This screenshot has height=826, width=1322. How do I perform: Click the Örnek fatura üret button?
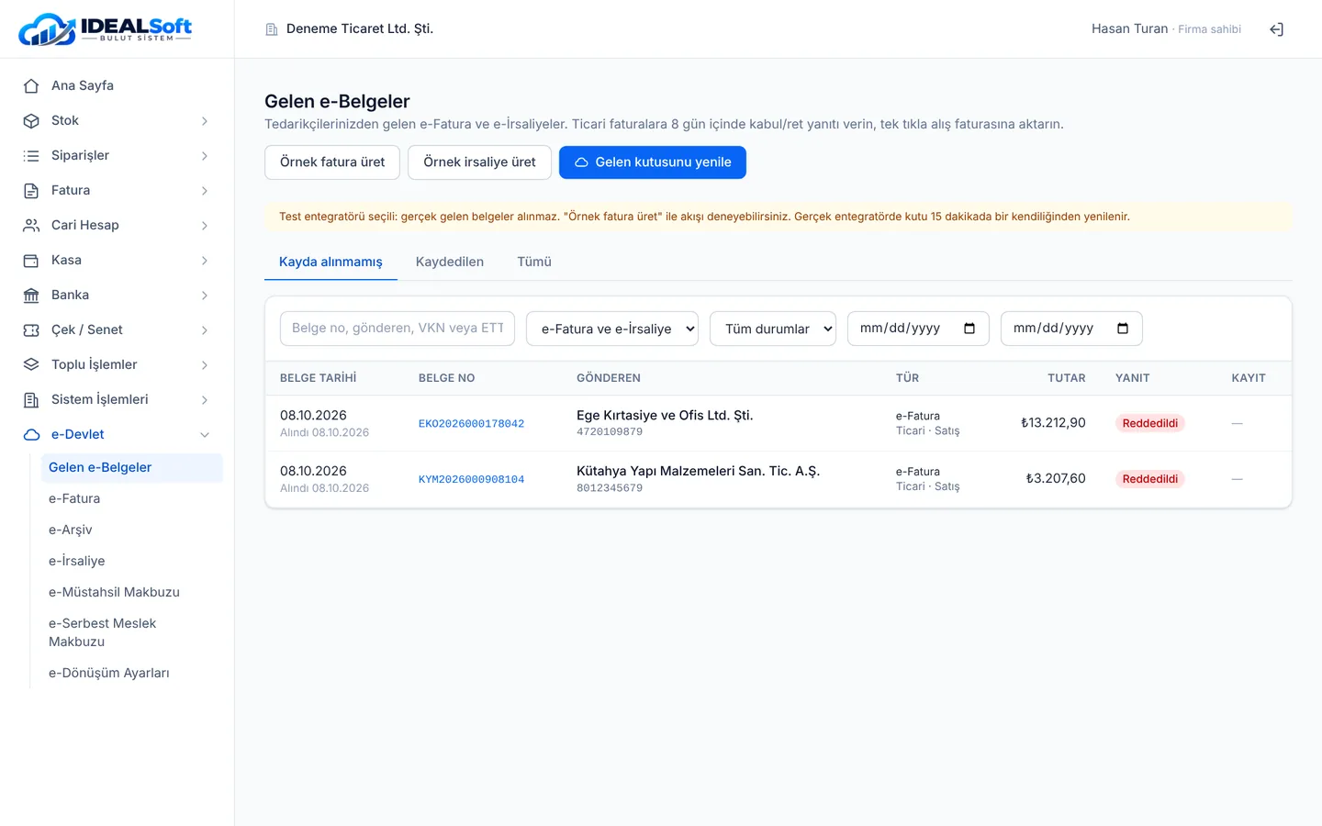tap(332, 162)
